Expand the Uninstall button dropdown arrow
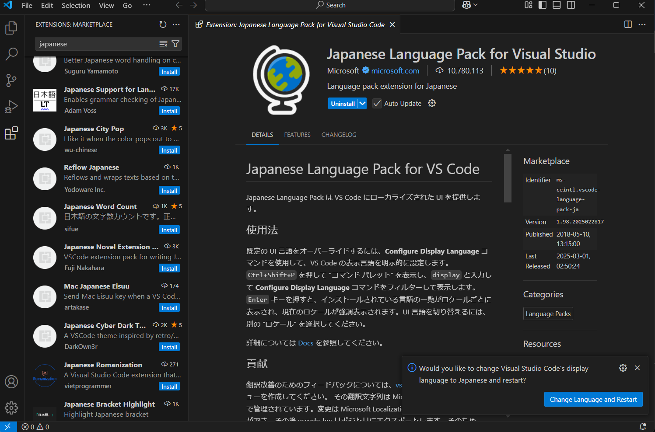Image resolution: width=655 pixels, height=432 pixels. [x=362, y=103]
